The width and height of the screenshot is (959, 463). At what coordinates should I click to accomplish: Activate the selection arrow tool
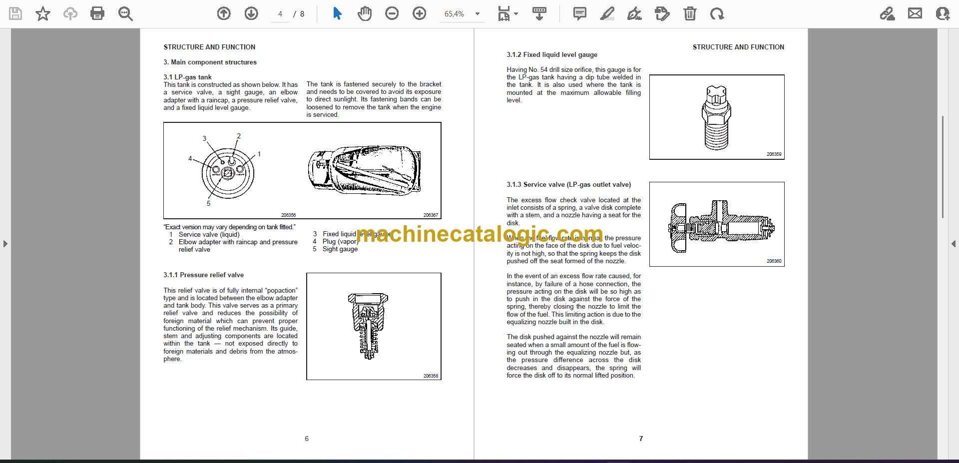click(x=337, y=14)
